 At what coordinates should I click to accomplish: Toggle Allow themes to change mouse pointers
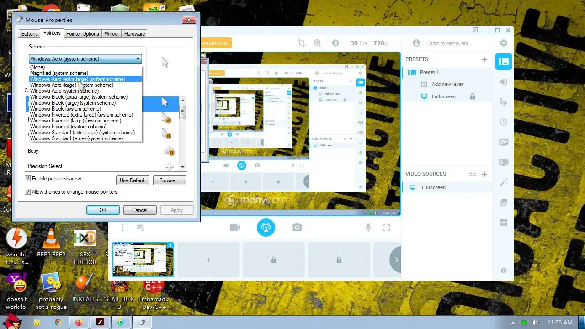[28, 192]
